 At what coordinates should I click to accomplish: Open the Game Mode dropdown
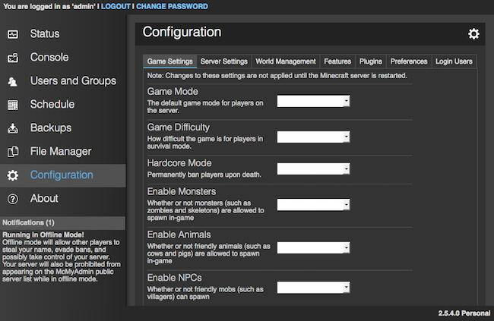coord(313,101)
